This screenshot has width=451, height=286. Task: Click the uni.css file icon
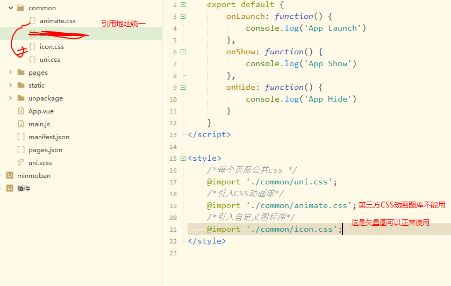(32, 59)
